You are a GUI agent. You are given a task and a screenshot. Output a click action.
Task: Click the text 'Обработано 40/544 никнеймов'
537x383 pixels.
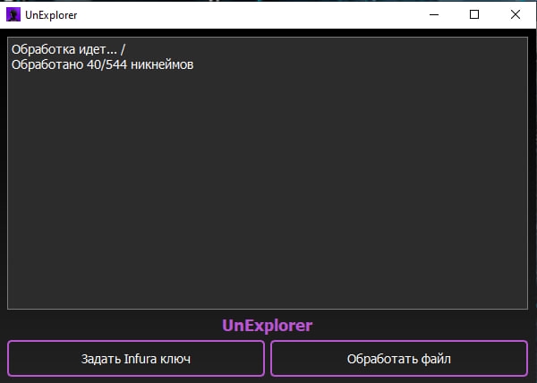click(102, 64)
